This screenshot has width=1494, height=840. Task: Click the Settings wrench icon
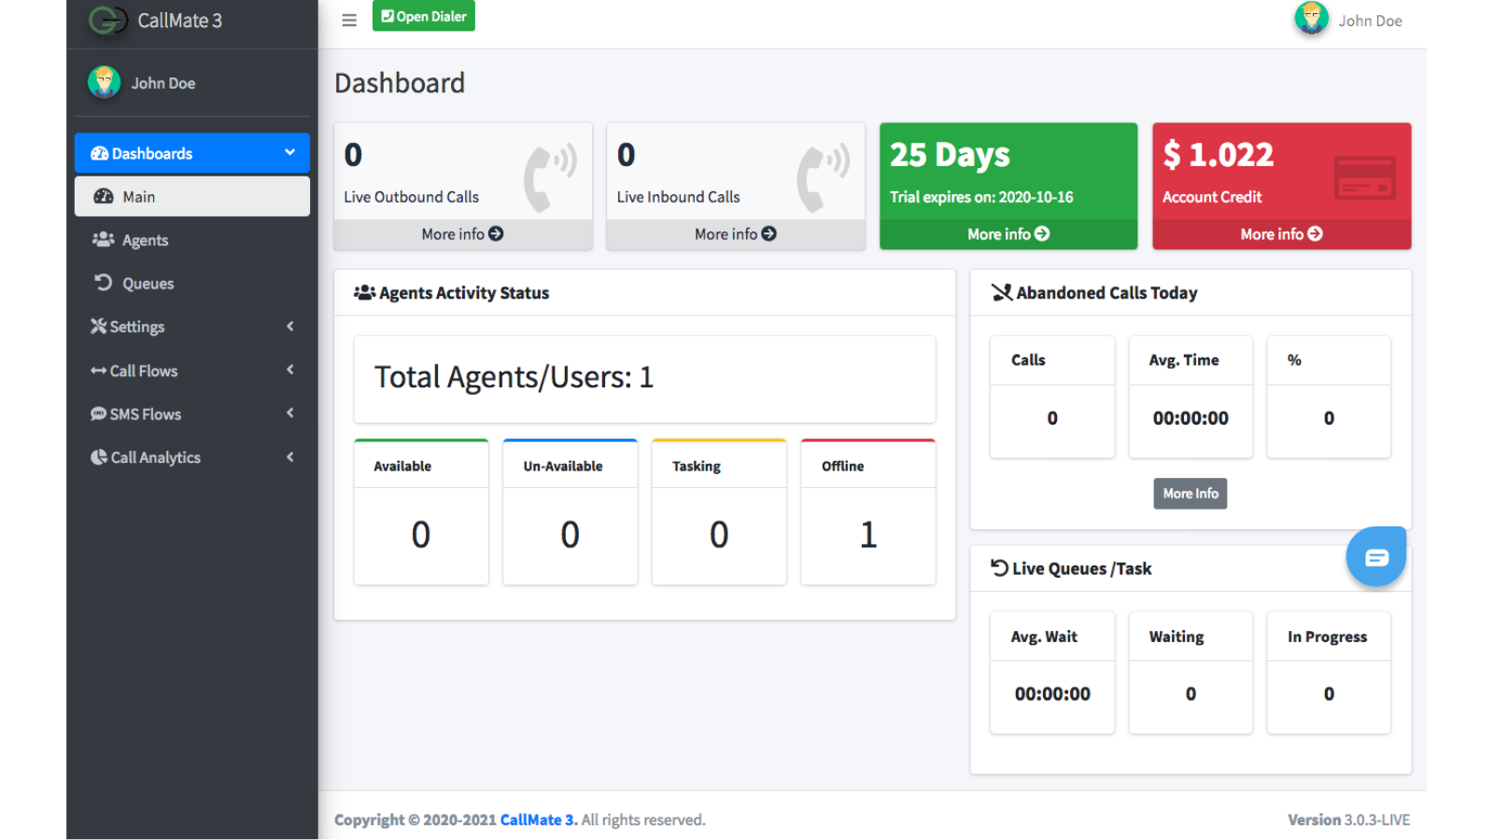click(x=99, y=327)
